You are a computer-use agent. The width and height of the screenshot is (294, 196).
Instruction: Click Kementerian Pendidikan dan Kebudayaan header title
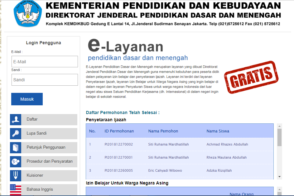click(163, 5)
